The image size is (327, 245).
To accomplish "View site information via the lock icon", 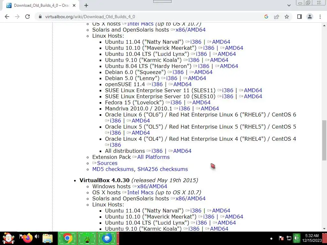I will click(x=40, y=17).
